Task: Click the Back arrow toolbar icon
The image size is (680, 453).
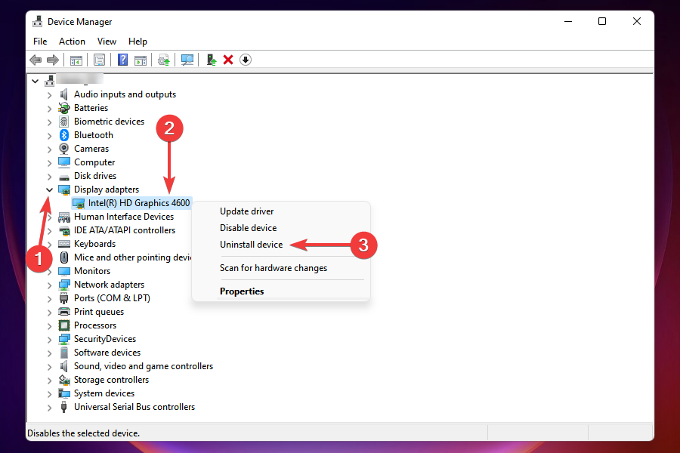Action: pyautogui.click(x=36, y=60)
